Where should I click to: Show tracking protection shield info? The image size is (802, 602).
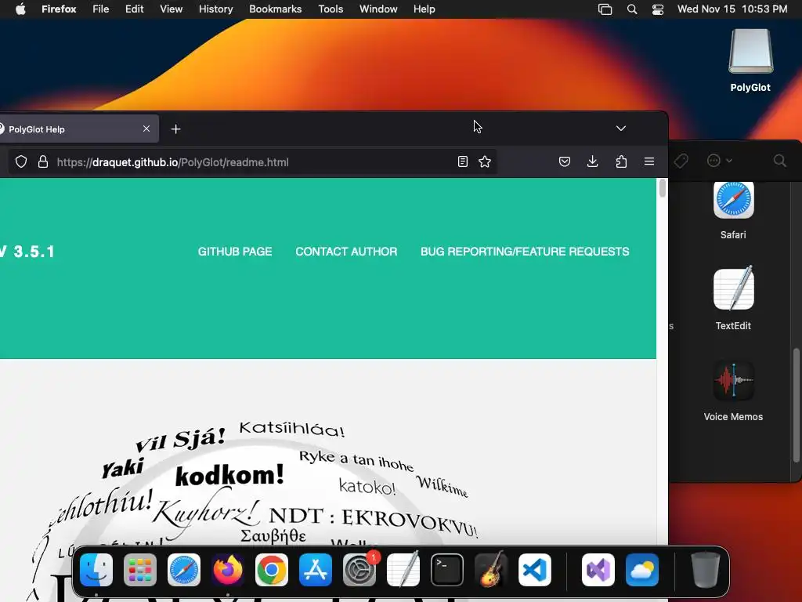[21, 161]
